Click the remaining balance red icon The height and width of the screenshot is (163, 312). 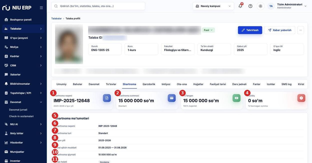pos(301,98)
